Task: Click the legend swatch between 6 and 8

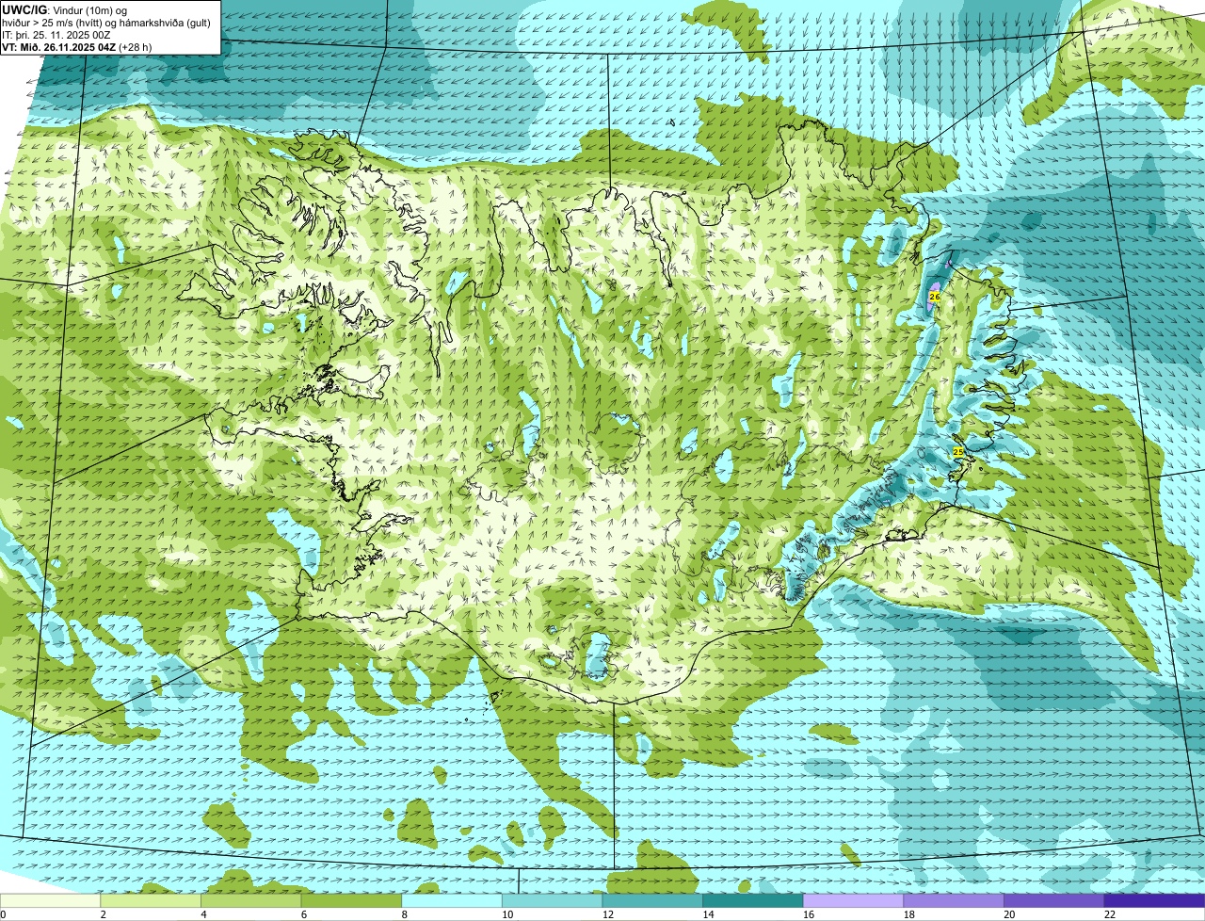Action: click(x=351, y=900)
